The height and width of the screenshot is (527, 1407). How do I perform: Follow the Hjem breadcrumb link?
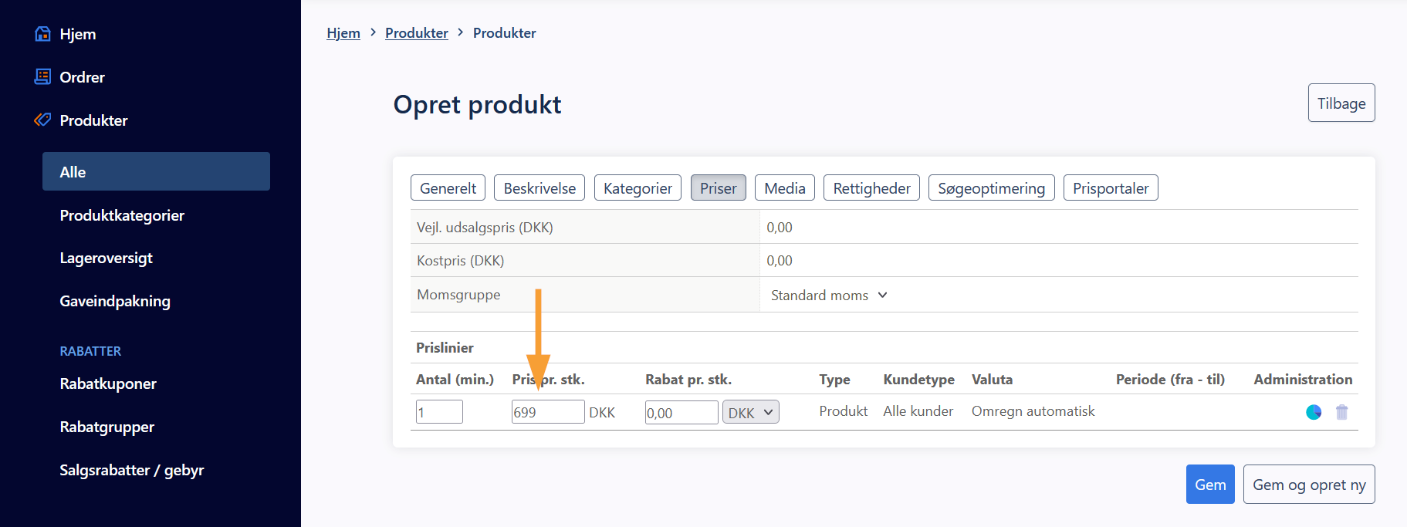pos(343,33)
